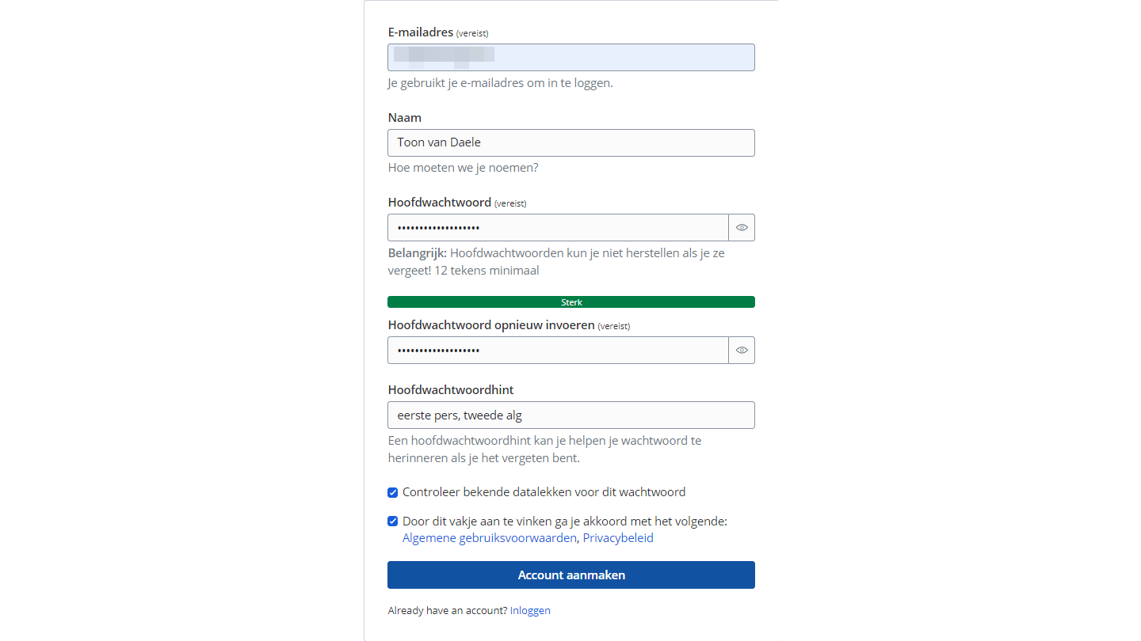Show the re-entered password via eye icon
Screen dimensions: 1141x641
tap(742, 351)
